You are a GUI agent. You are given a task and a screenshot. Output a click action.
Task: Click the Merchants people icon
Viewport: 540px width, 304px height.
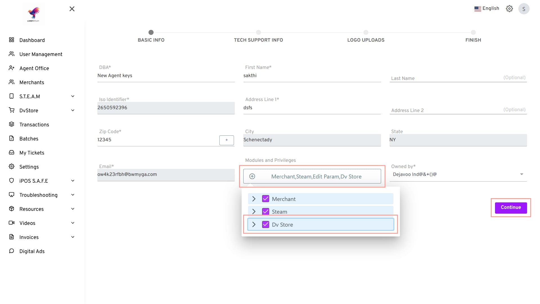tap(12, 82)
